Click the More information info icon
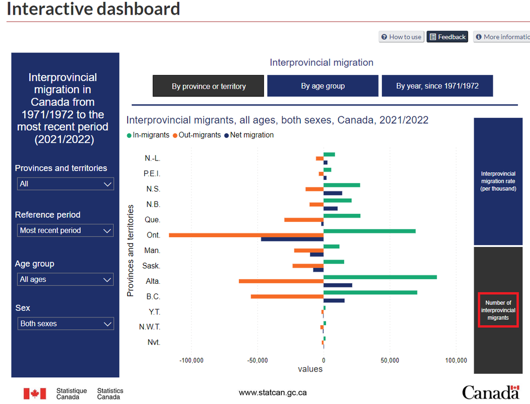The width and height of the screenshot is (530, 404). (x=479, y=37)
